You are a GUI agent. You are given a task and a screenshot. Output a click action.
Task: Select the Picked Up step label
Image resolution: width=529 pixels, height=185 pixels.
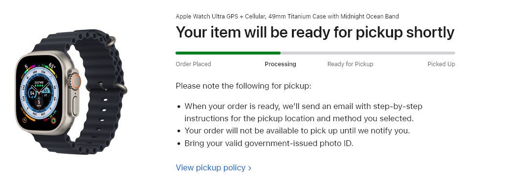pyautogui.click(x=441, y=64)
